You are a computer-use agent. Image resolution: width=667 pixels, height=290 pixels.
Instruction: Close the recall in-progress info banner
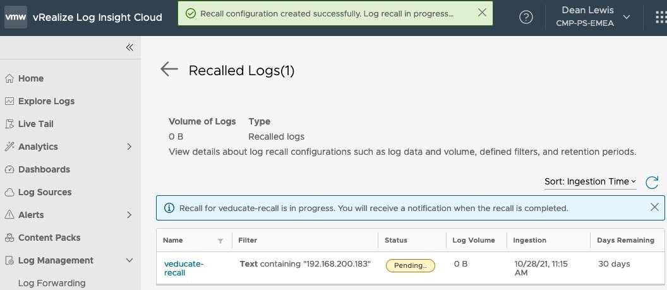654,207
